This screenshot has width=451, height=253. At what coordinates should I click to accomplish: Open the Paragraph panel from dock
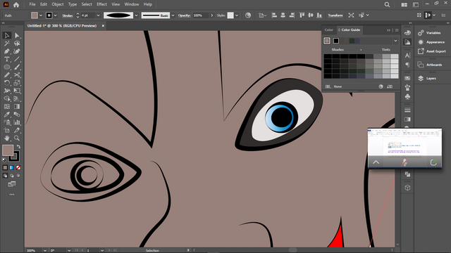point(407,65)
